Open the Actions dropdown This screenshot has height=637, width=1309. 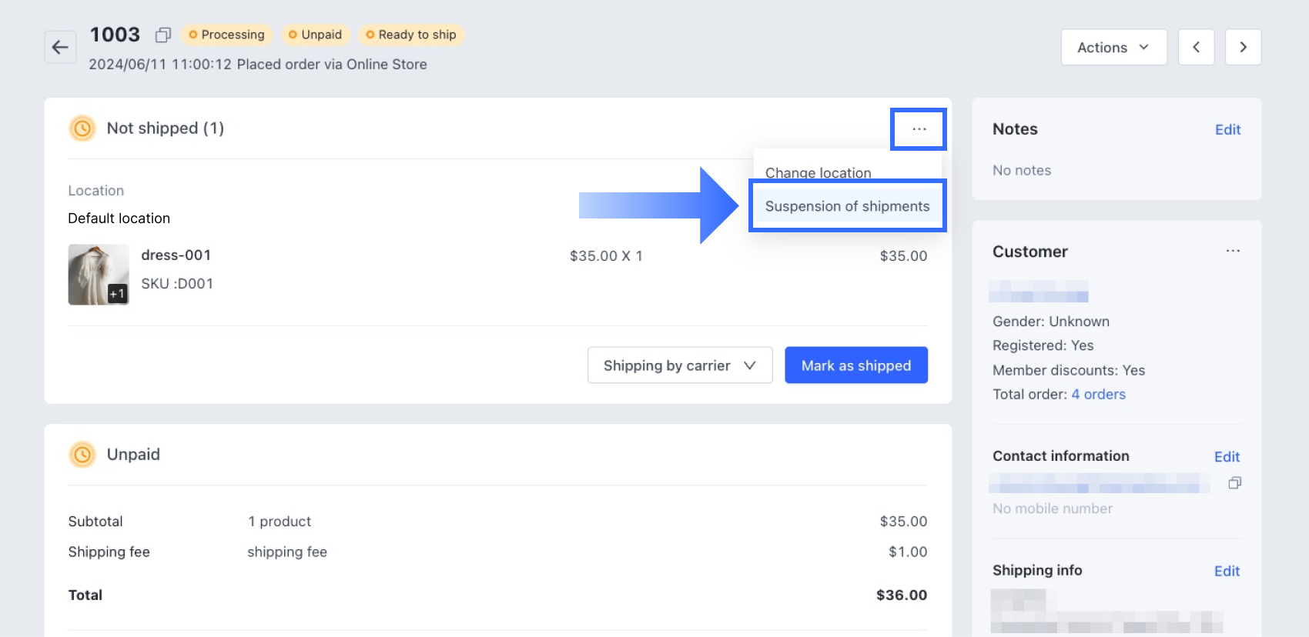[x=1113, y=48]
